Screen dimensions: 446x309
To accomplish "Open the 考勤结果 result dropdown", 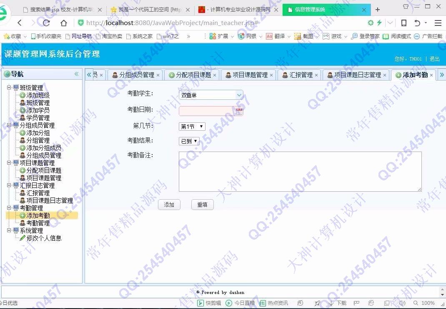I will 189,141.
